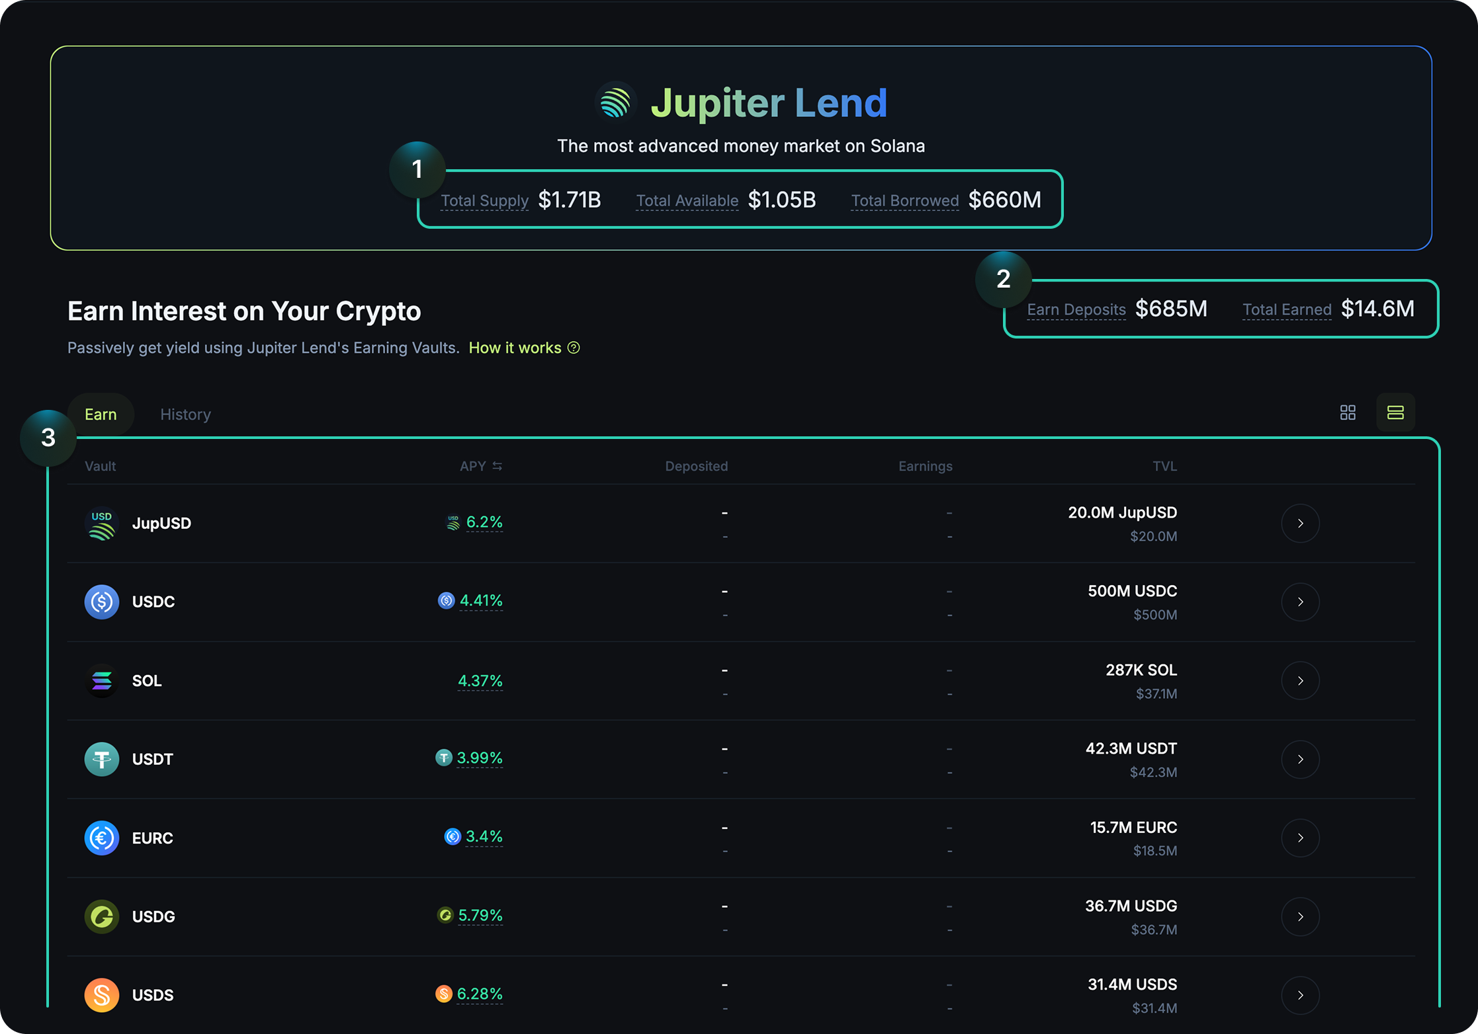Switch to grid view layout
The image size is (1478, 1034).
1348,412
